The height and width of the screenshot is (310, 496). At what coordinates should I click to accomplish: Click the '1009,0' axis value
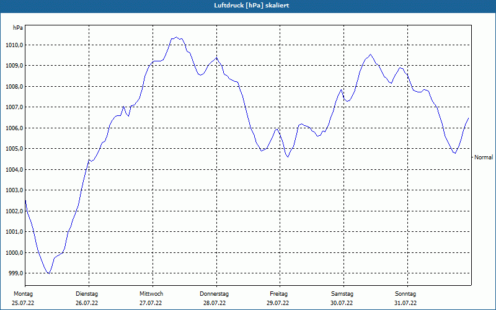[14, 66]
